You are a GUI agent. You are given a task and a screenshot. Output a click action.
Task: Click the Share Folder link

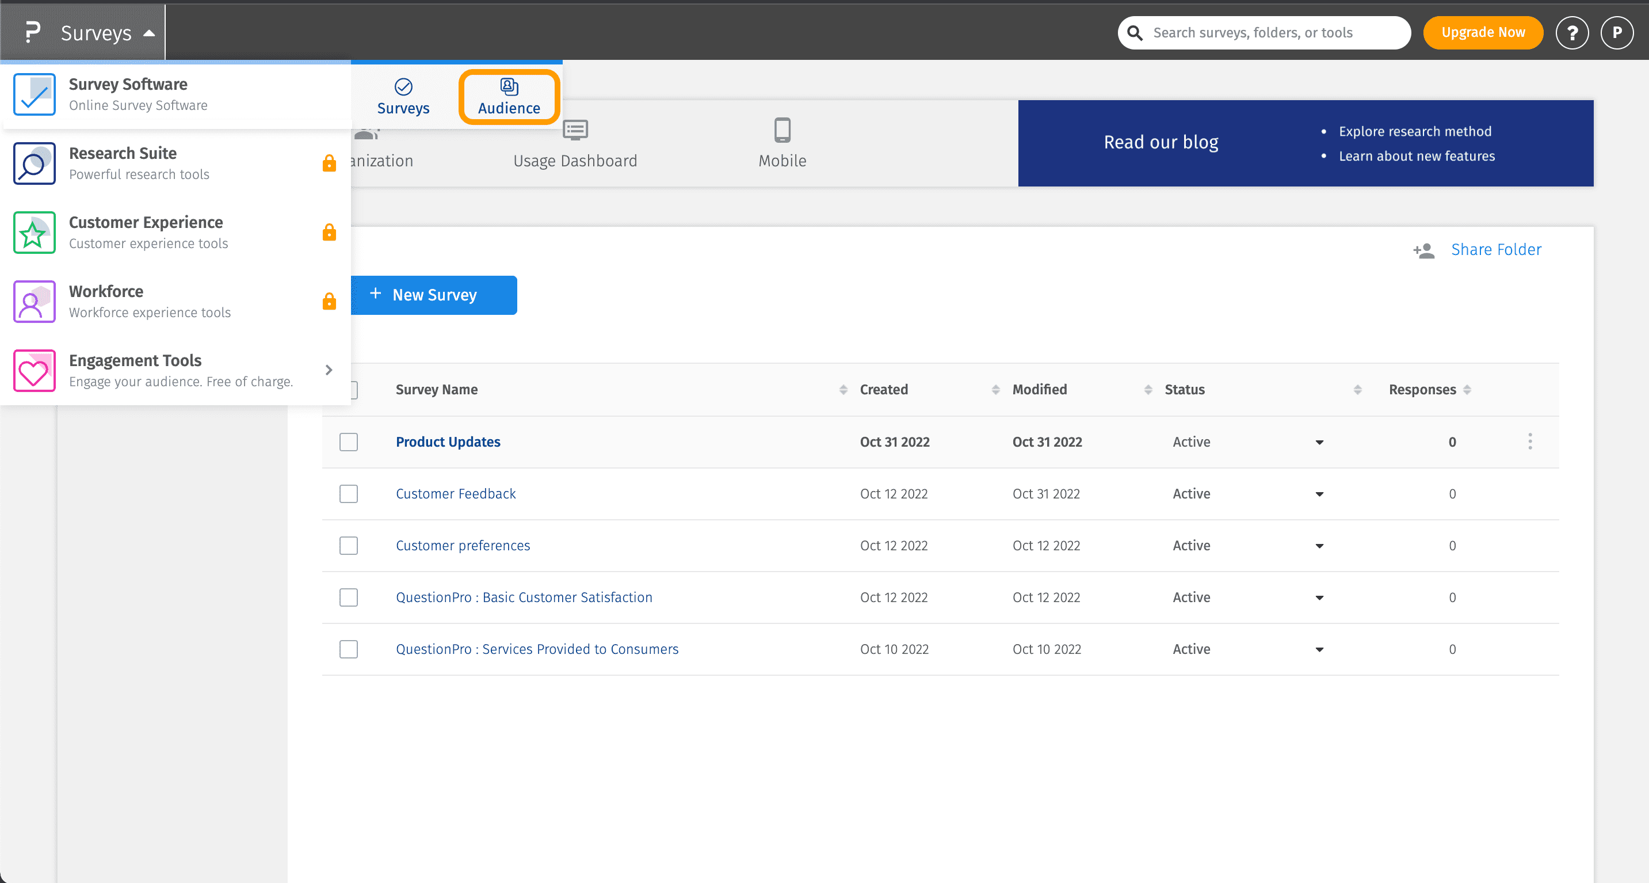point(1495,250)
